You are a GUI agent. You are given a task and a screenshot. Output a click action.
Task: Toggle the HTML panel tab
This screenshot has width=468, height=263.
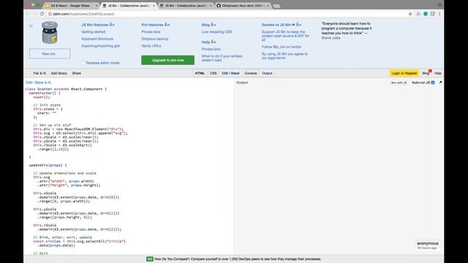tap(200, 73)
